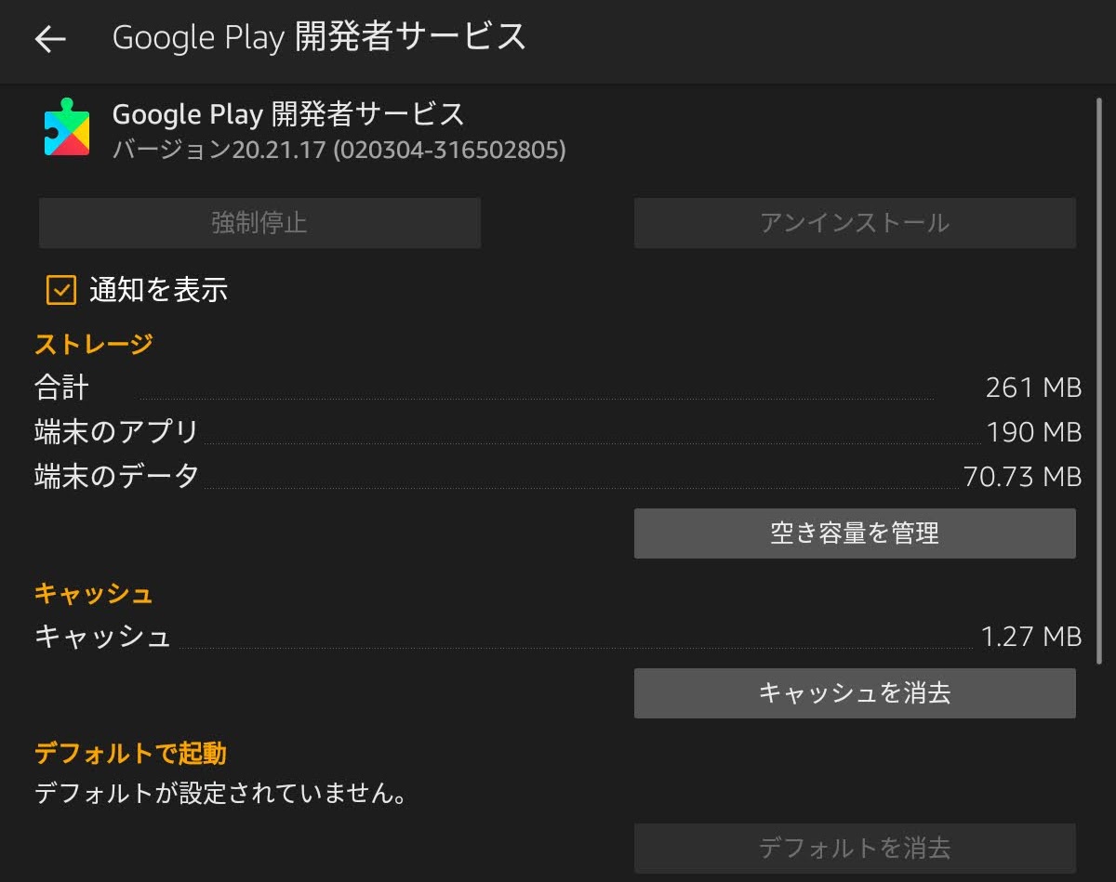
Task: Open 空き容量を管理
Action: [x=854, y=533]
